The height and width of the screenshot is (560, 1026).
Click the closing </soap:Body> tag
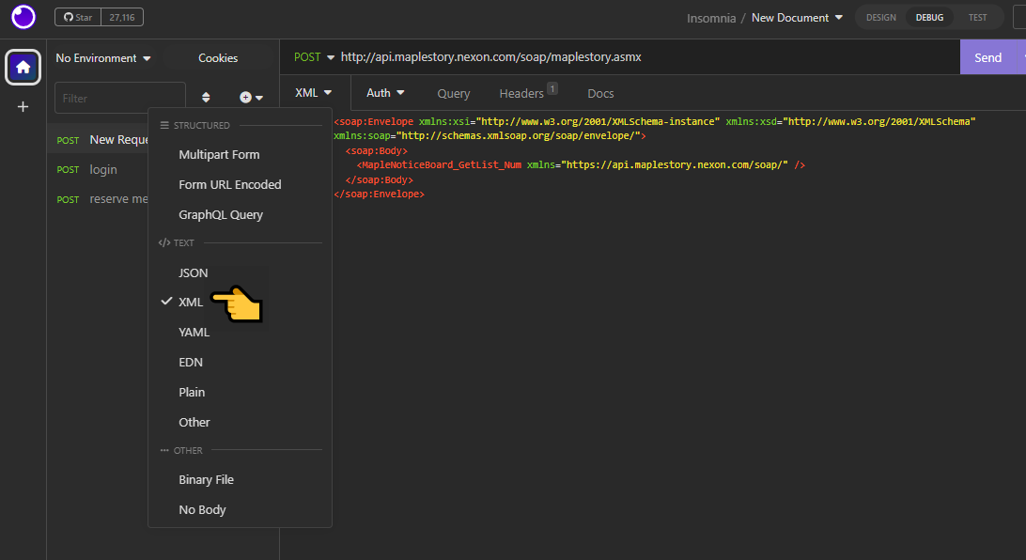click(380, 179)
